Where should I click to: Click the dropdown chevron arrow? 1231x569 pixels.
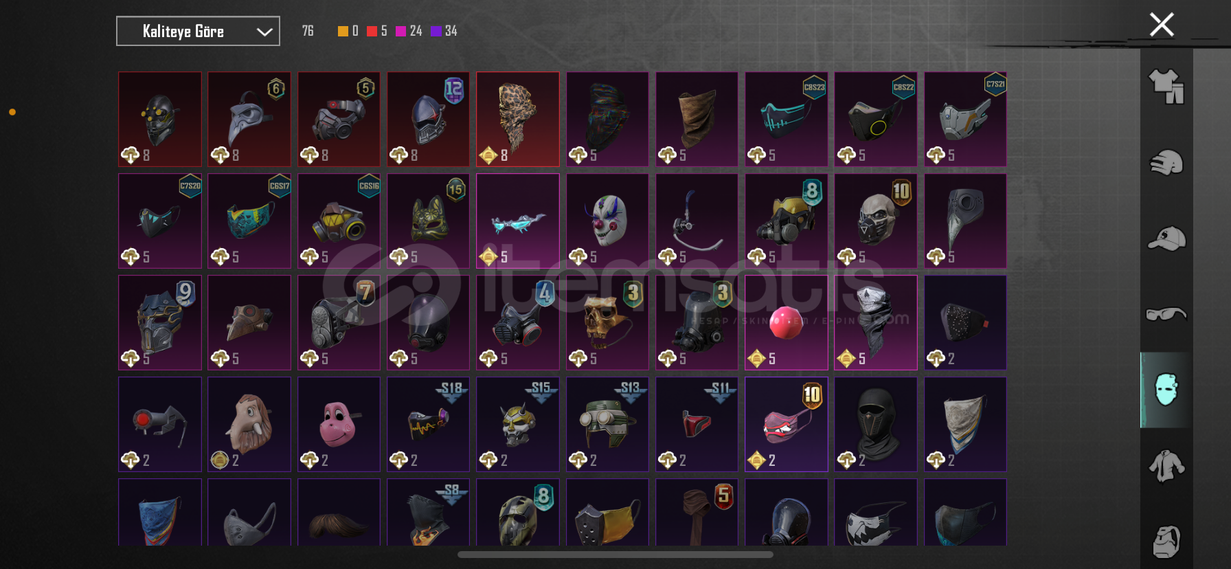tap(264, 32)
